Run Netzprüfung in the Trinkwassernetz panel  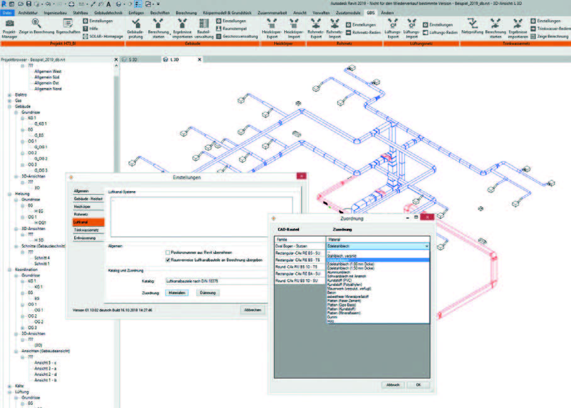(x=472, y=26)
